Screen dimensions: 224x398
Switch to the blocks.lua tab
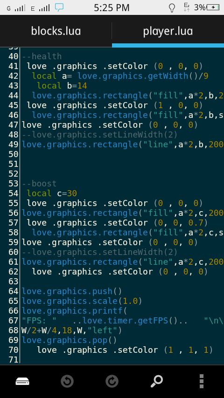click(x=56, y=31)
